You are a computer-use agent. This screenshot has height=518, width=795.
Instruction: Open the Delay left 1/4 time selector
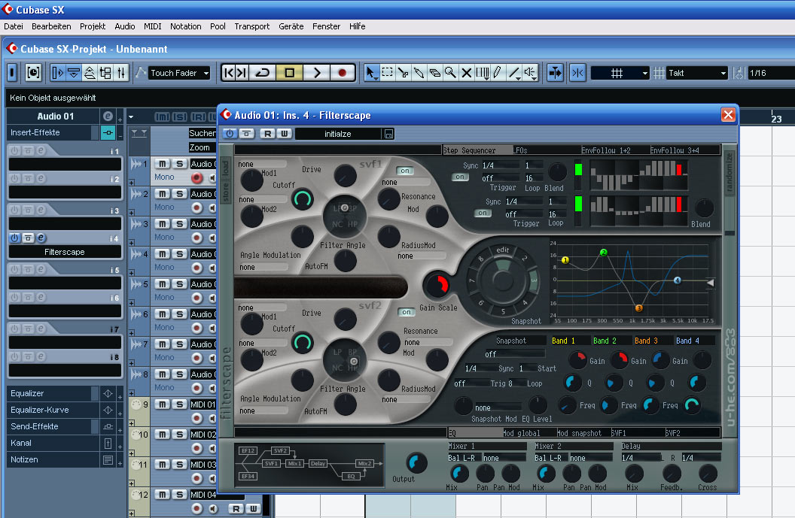tap(641, 458)
